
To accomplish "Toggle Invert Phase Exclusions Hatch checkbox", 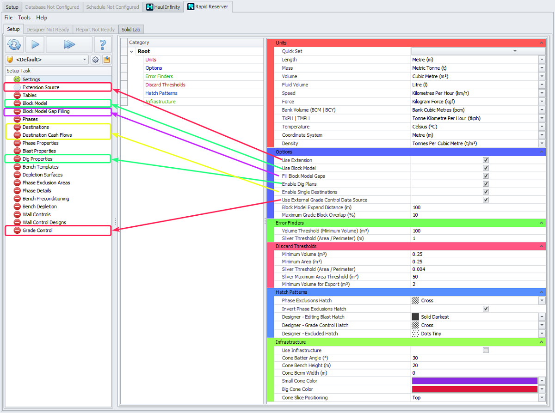I will click(x=486, y=309).
